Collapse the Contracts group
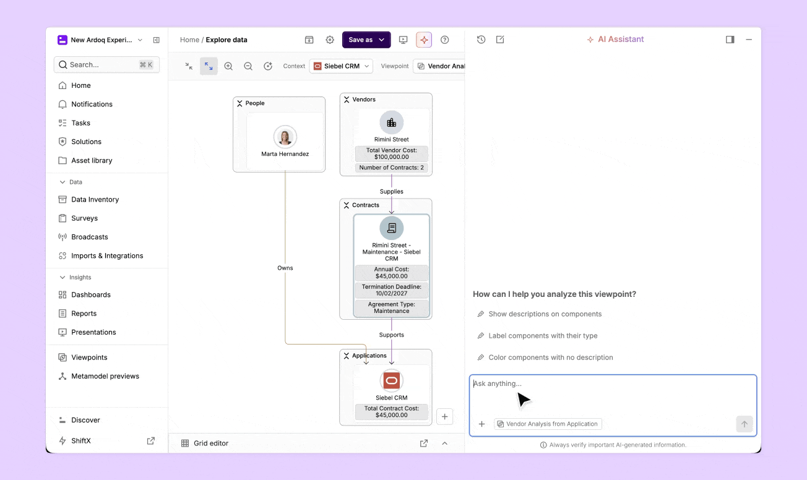 (347, 205)
